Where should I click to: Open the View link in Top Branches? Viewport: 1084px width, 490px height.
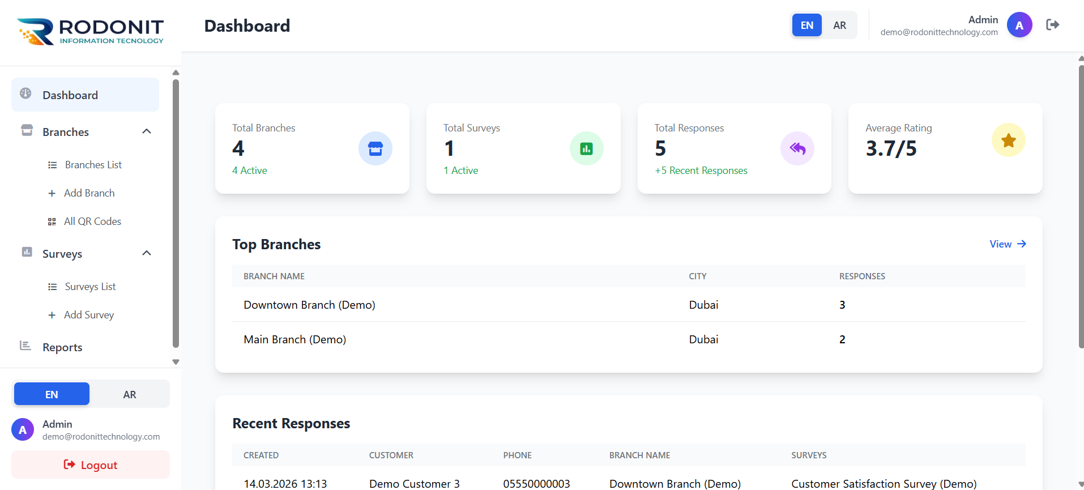click(1007, 244)
